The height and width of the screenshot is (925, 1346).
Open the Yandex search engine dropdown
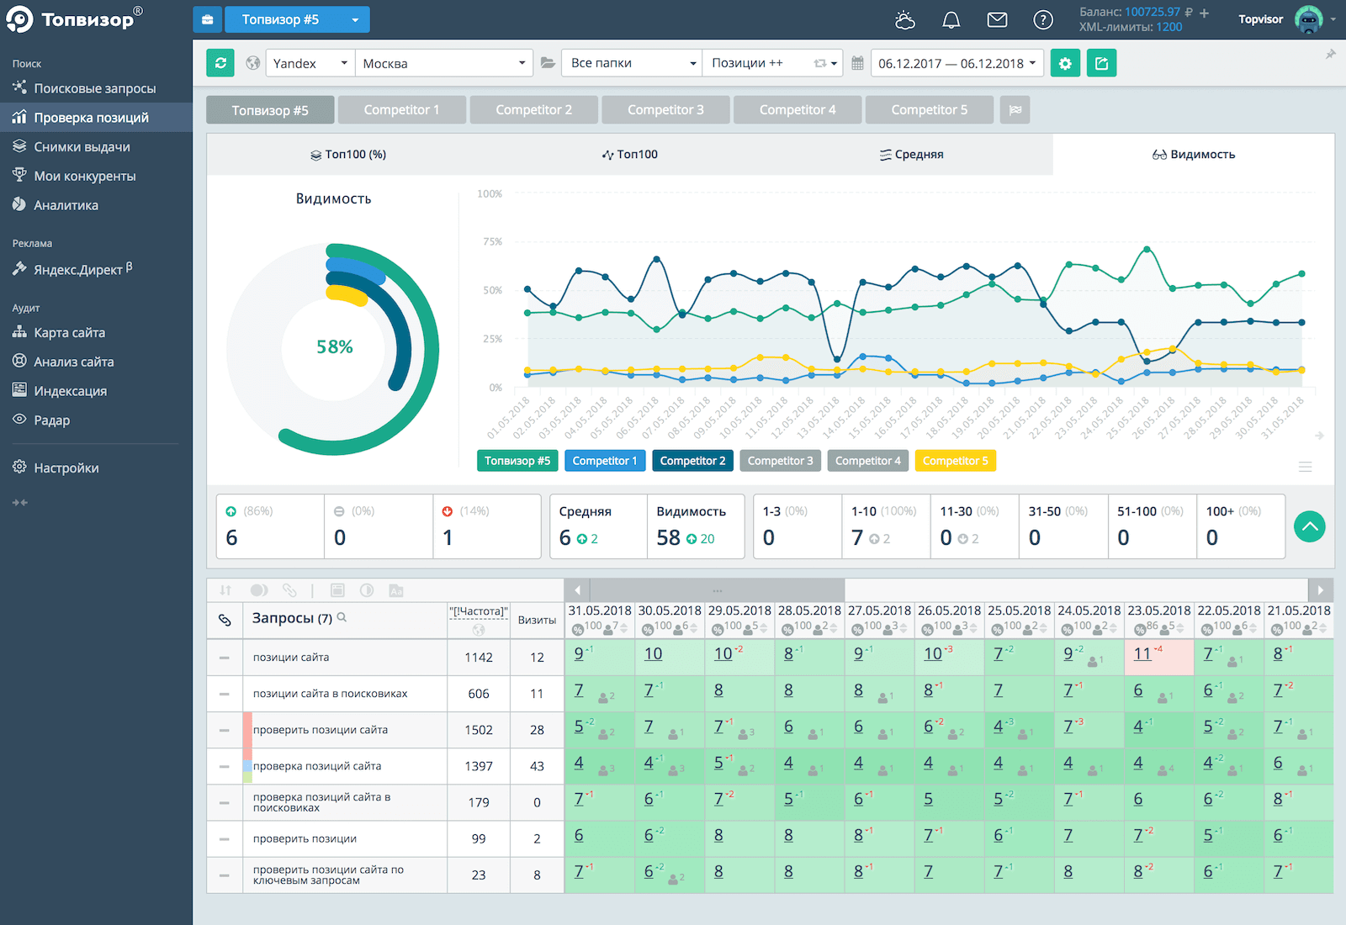pyautogui.click(x=310, y=63)
